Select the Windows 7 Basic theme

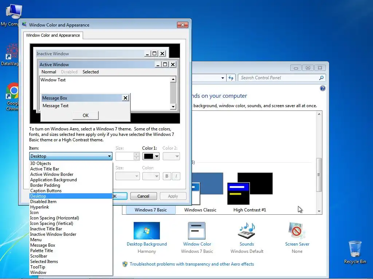click(150, 210)
